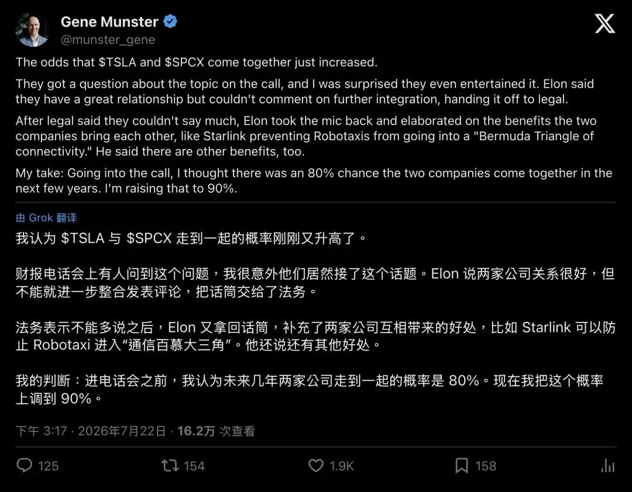Image resolution: width=632 pixels, height=492 pixels.
Task: Click the 由 Grok 翻译 label
Action: [x=46, y=218]
